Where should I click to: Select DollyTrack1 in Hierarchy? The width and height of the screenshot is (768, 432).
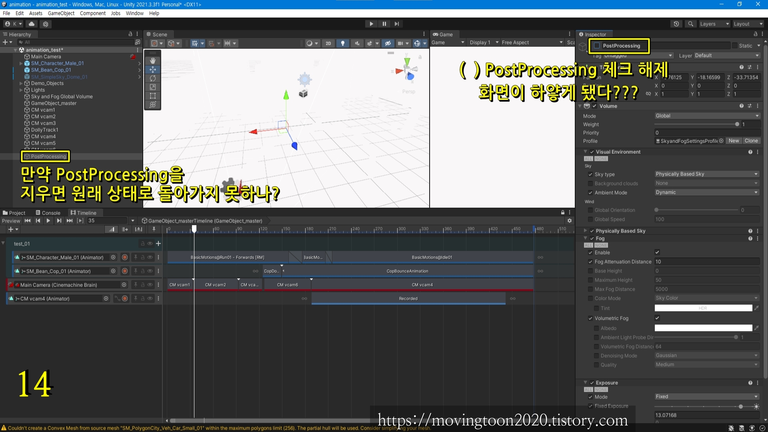pyautogui.click(x=44, y=130)
